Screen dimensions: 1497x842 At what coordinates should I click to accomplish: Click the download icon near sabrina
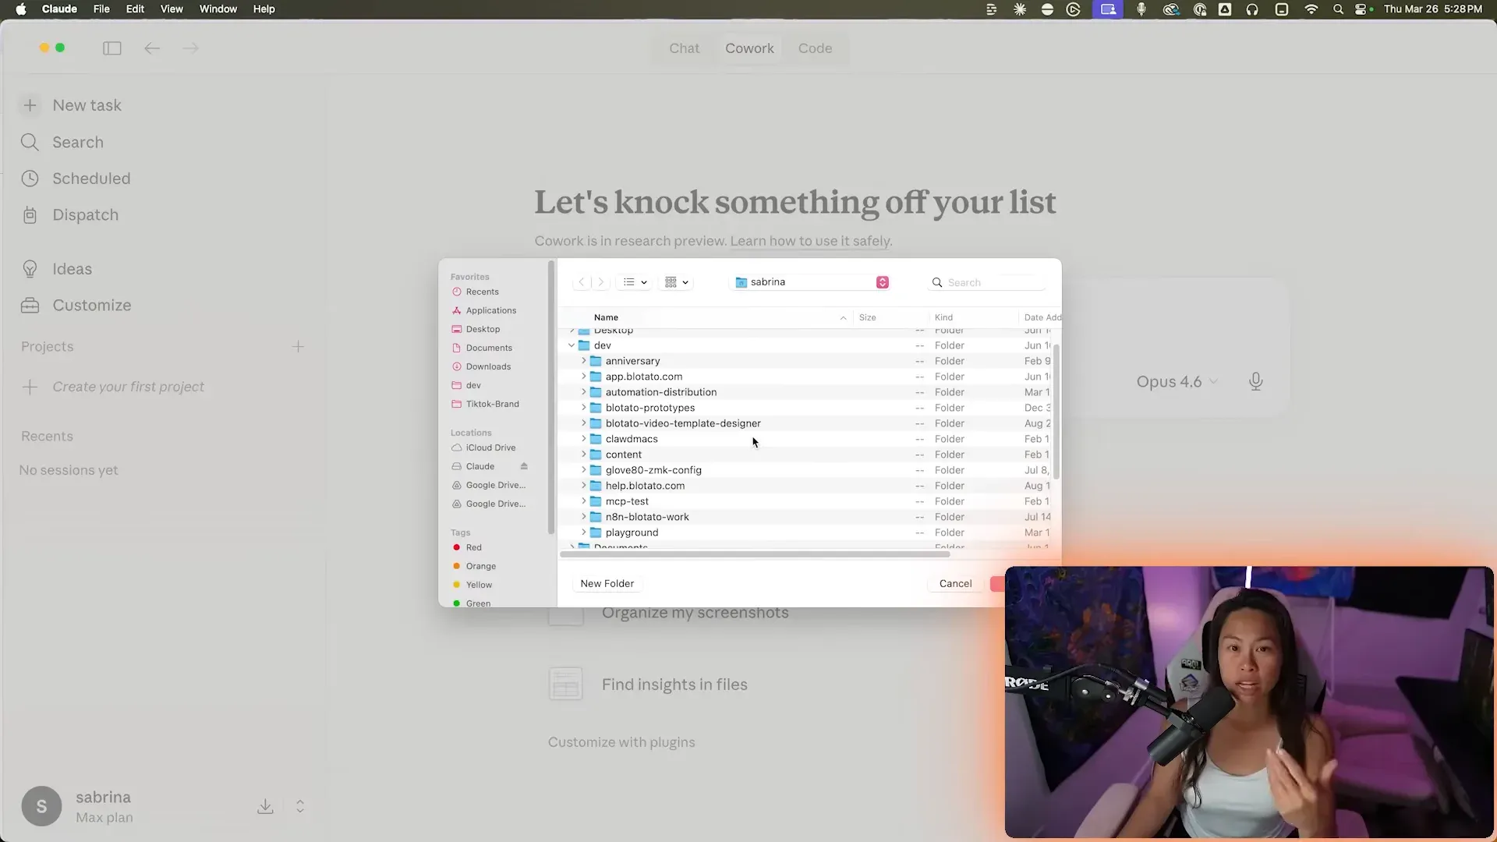[265, 806]
